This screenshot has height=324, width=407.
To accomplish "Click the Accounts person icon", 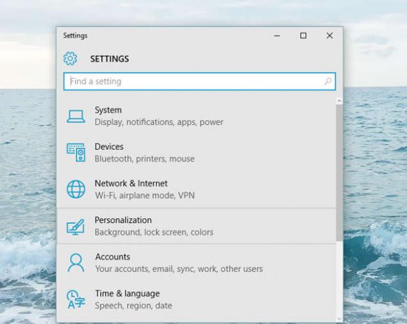I will click(76, 263).
